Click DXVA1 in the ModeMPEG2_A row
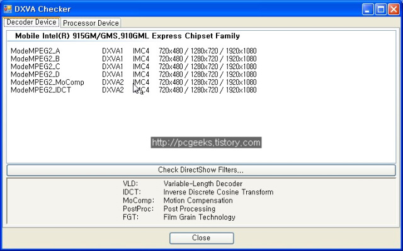Image resolution: width=403 pixels, height=251 pixels. (113, 51)
